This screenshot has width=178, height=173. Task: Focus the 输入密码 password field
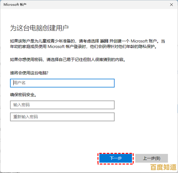62,105
